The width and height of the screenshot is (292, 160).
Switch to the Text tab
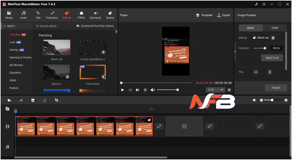(38, 15)
